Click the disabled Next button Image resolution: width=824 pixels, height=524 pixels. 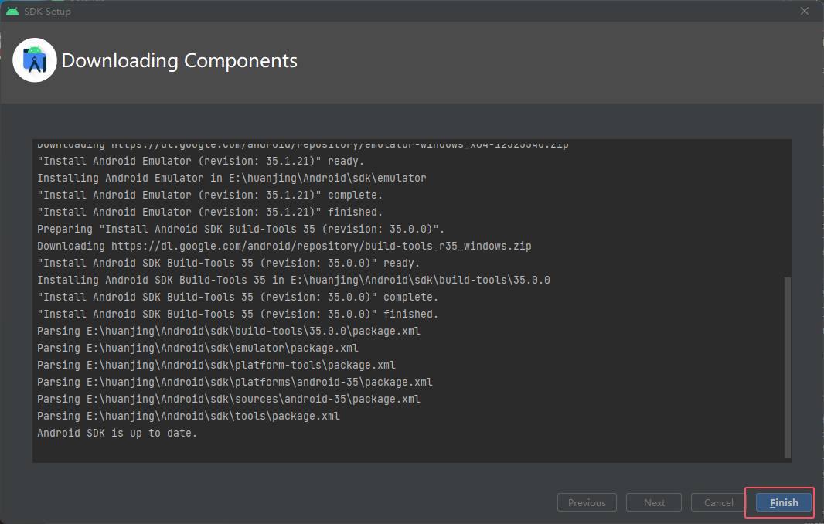pos(654,503)
